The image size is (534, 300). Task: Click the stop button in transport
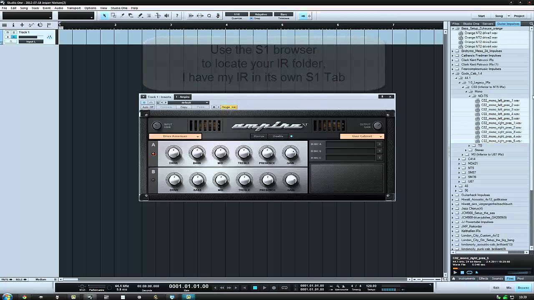(x=255, y=287)
